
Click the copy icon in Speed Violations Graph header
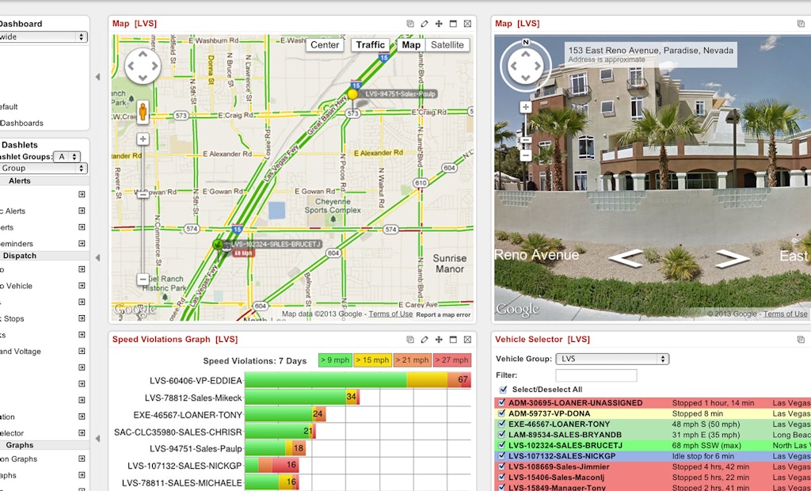point(410,339)
